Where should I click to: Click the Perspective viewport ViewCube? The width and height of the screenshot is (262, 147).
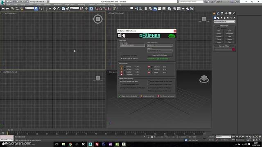point(204,79)
